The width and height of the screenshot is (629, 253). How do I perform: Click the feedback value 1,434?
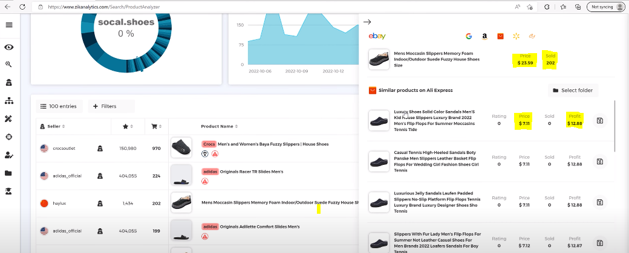[129, 203]
